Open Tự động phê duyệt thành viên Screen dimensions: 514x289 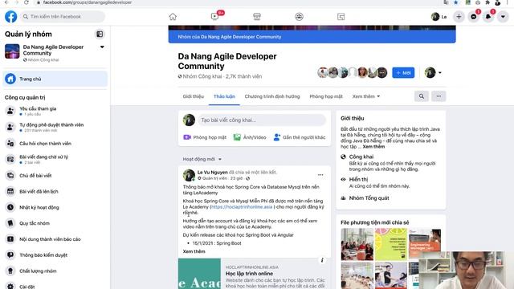point(55,127)
